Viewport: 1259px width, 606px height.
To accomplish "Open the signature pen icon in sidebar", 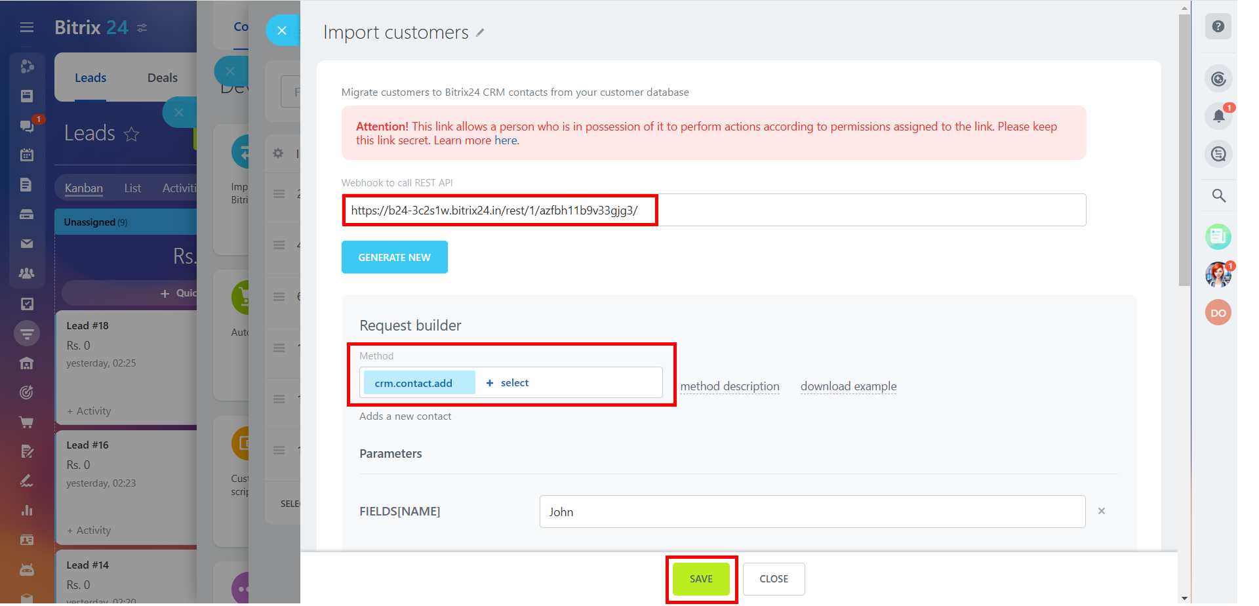I will click(x=27, y=481).
